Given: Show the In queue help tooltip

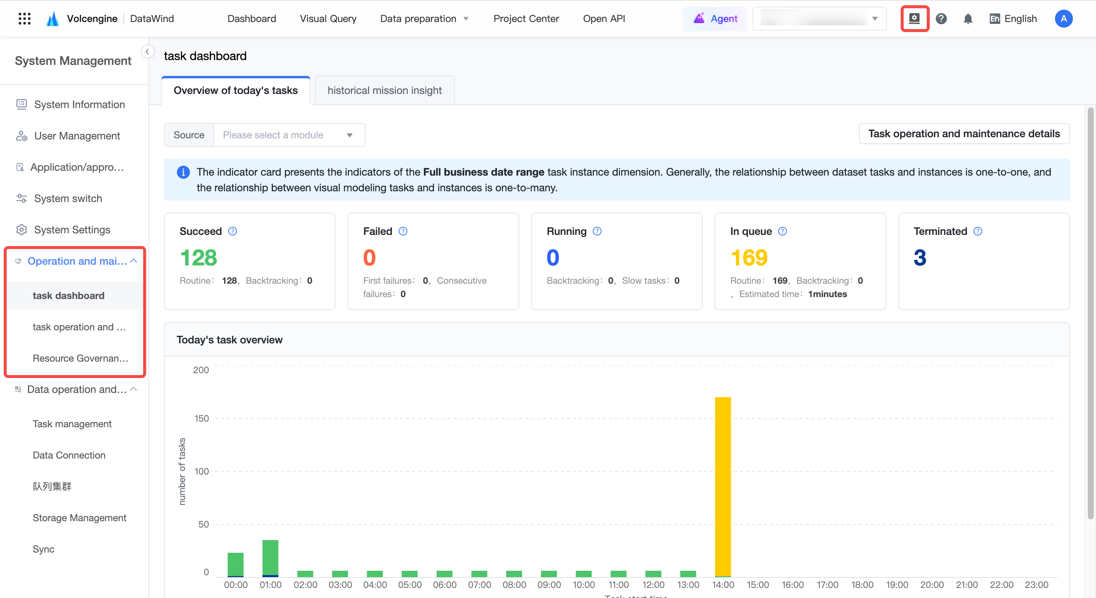Looking at the screenshot, I should click(x=782, y=231).
